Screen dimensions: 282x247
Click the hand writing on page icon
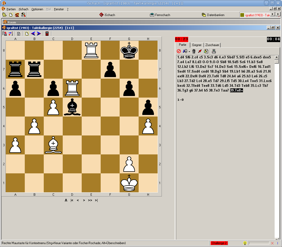tap(206, 51)
